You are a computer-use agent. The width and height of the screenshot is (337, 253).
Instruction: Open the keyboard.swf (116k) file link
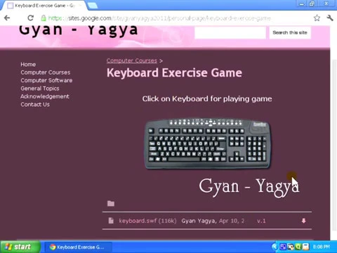[147, 221]
